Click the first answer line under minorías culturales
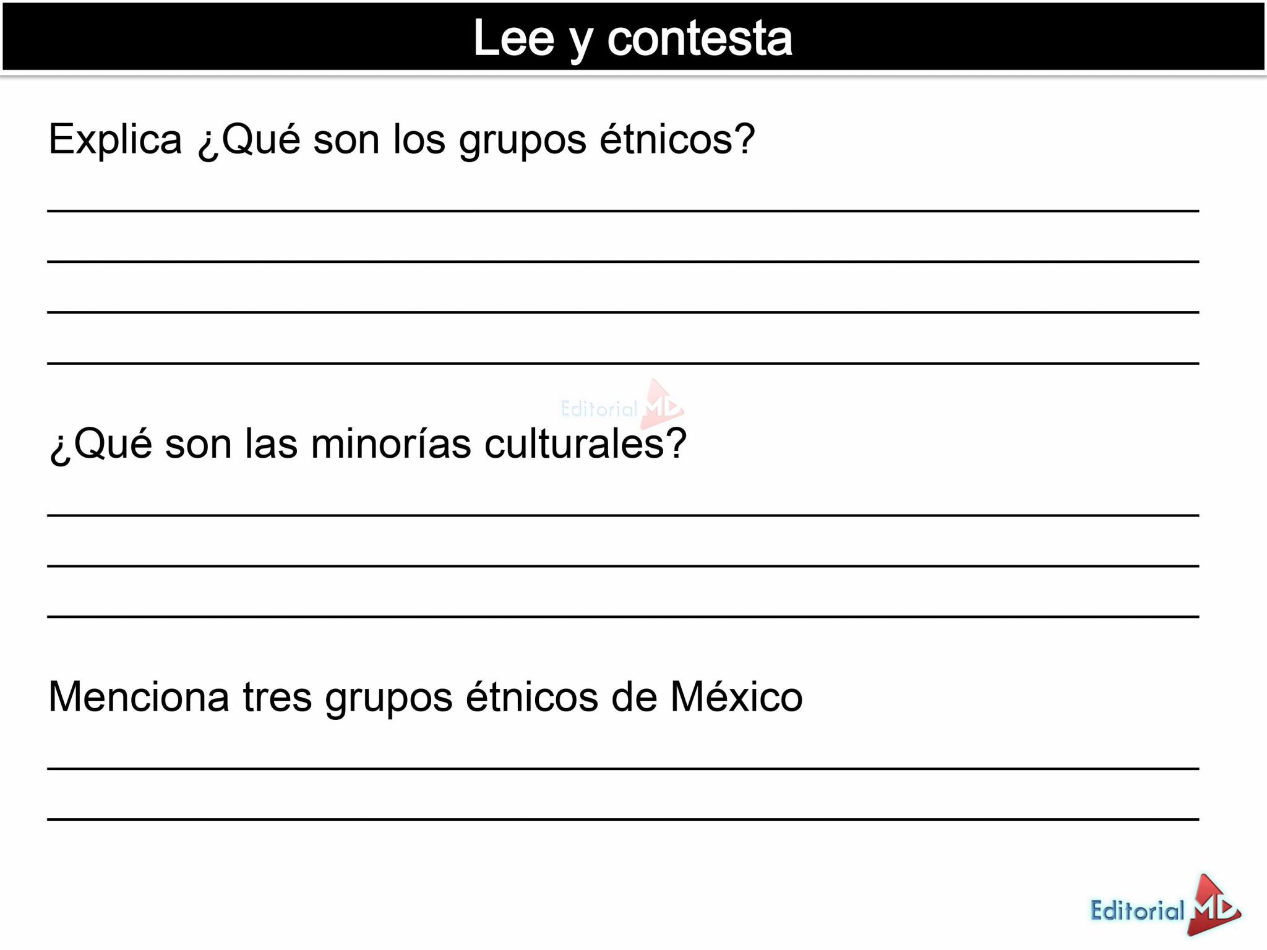Image resolution: width=1267 pixels, height=950 pixels. (623, 515)
